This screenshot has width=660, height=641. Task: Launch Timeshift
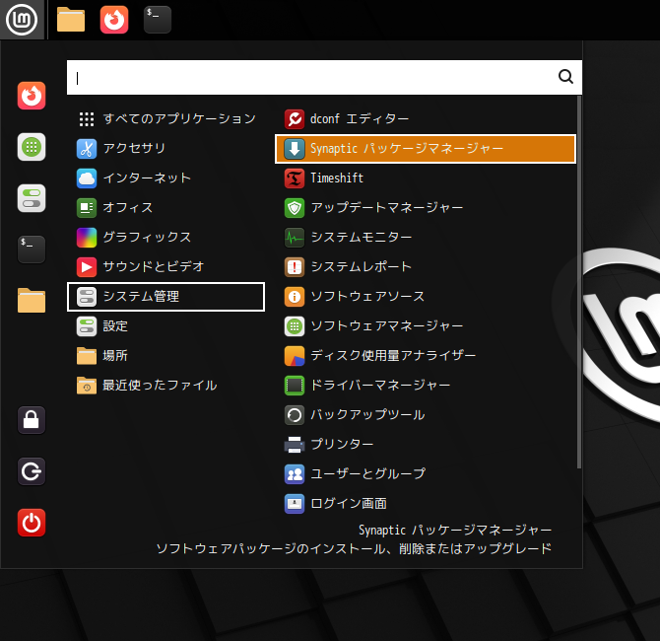tap(426, 178)
